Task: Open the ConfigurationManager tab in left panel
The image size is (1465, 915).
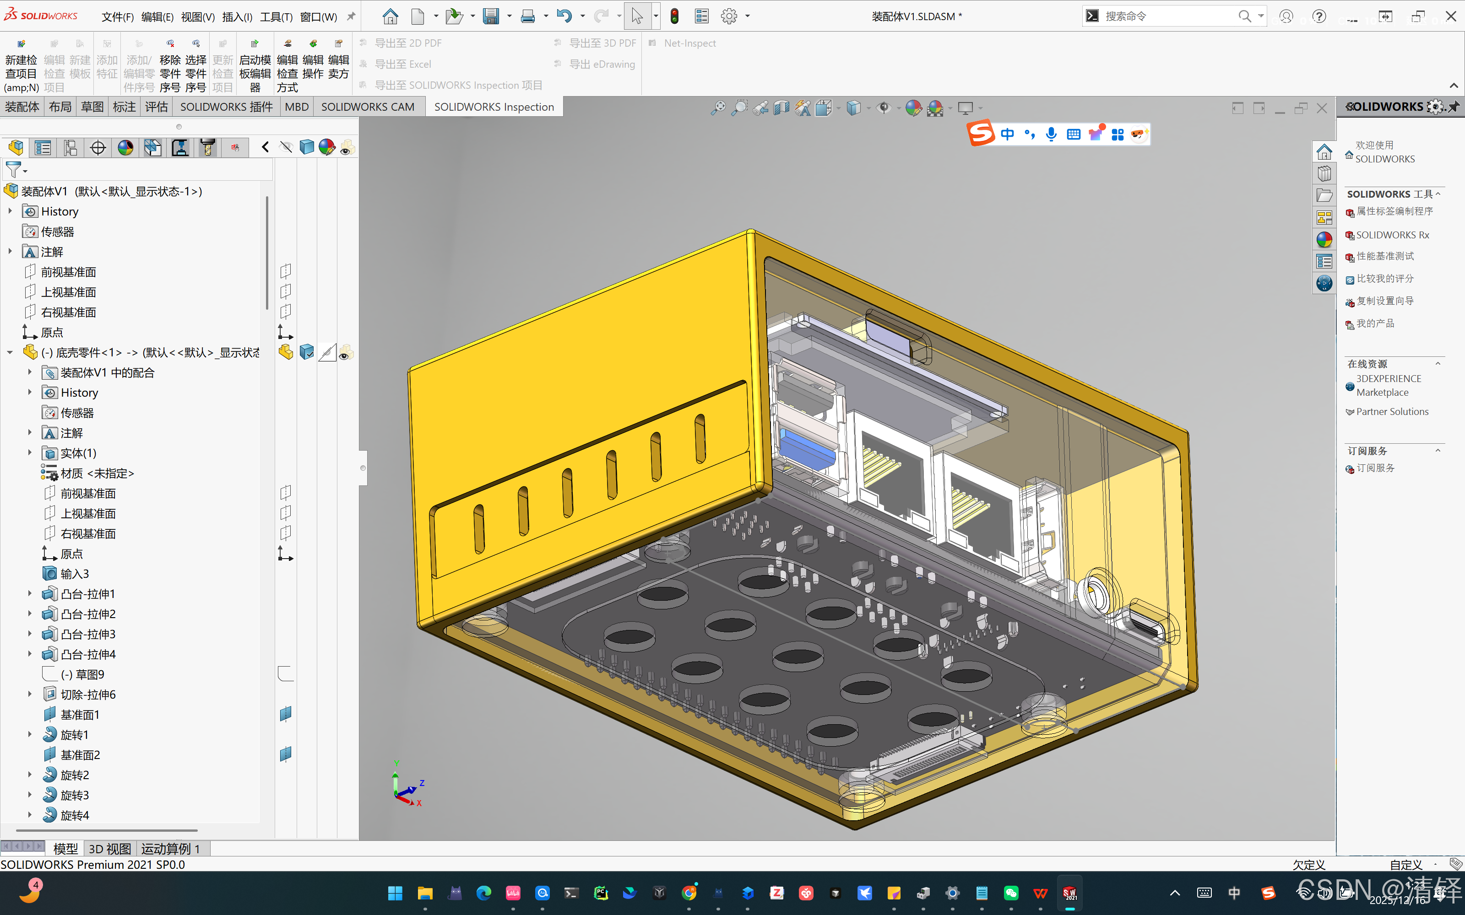Action: [x=70, y=147]
